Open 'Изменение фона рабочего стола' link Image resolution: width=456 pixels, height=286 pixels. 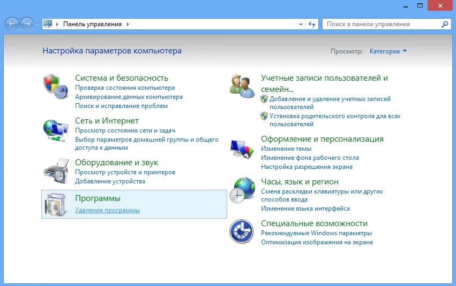point(310,158)
